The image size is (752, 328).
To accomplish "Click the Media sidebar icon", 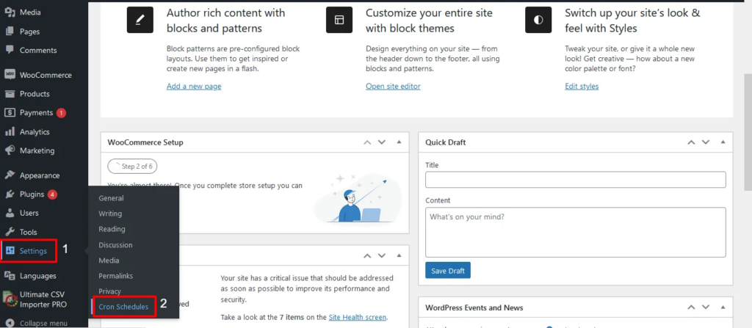I will coord(10,12).
